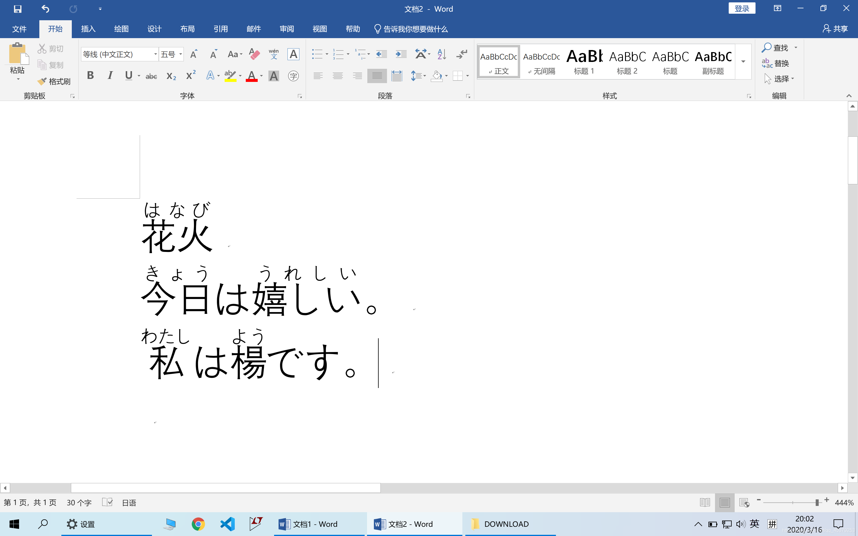
Task: Click the Sort (A-Z) icon
Action: click(x=442, y=54)
